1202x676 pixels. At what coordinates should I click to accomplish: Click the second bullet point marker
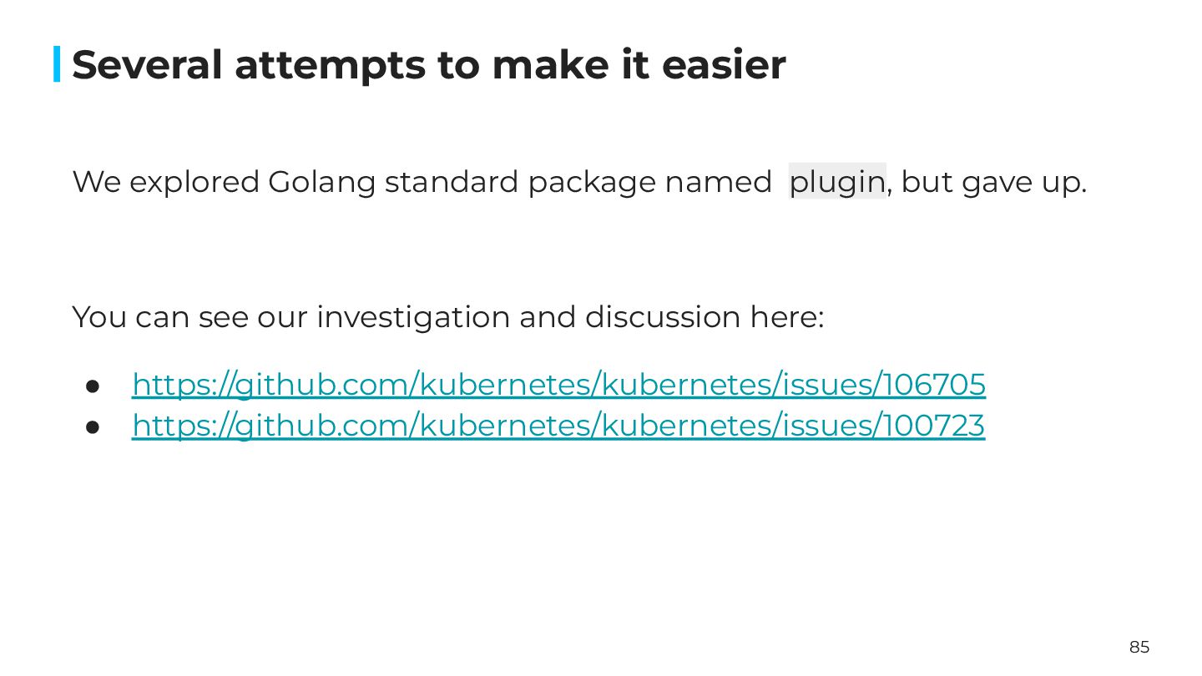point(93,426)
